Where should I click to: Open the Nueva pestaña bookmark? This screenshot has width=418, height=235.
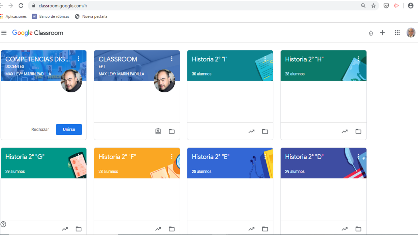(91, 16)
